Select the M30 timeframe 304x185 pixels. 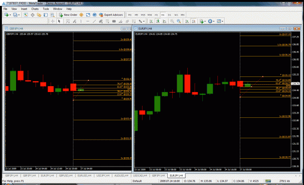click(150, 15)
